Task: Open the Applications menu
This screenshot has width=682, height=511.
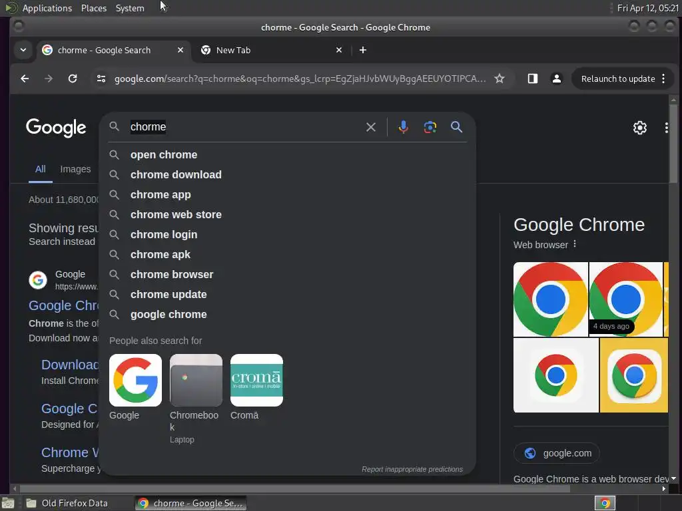Action: pos(47,8)
